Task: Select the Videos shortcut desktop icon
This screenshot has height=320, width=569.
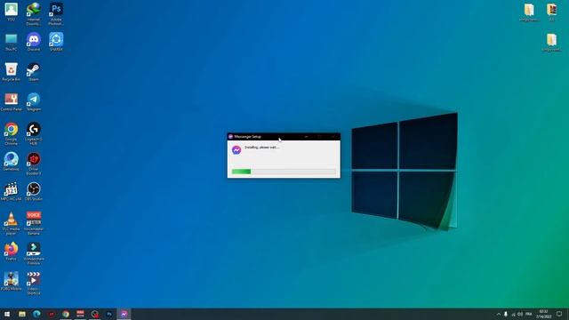Action: (x=34, y=284)
